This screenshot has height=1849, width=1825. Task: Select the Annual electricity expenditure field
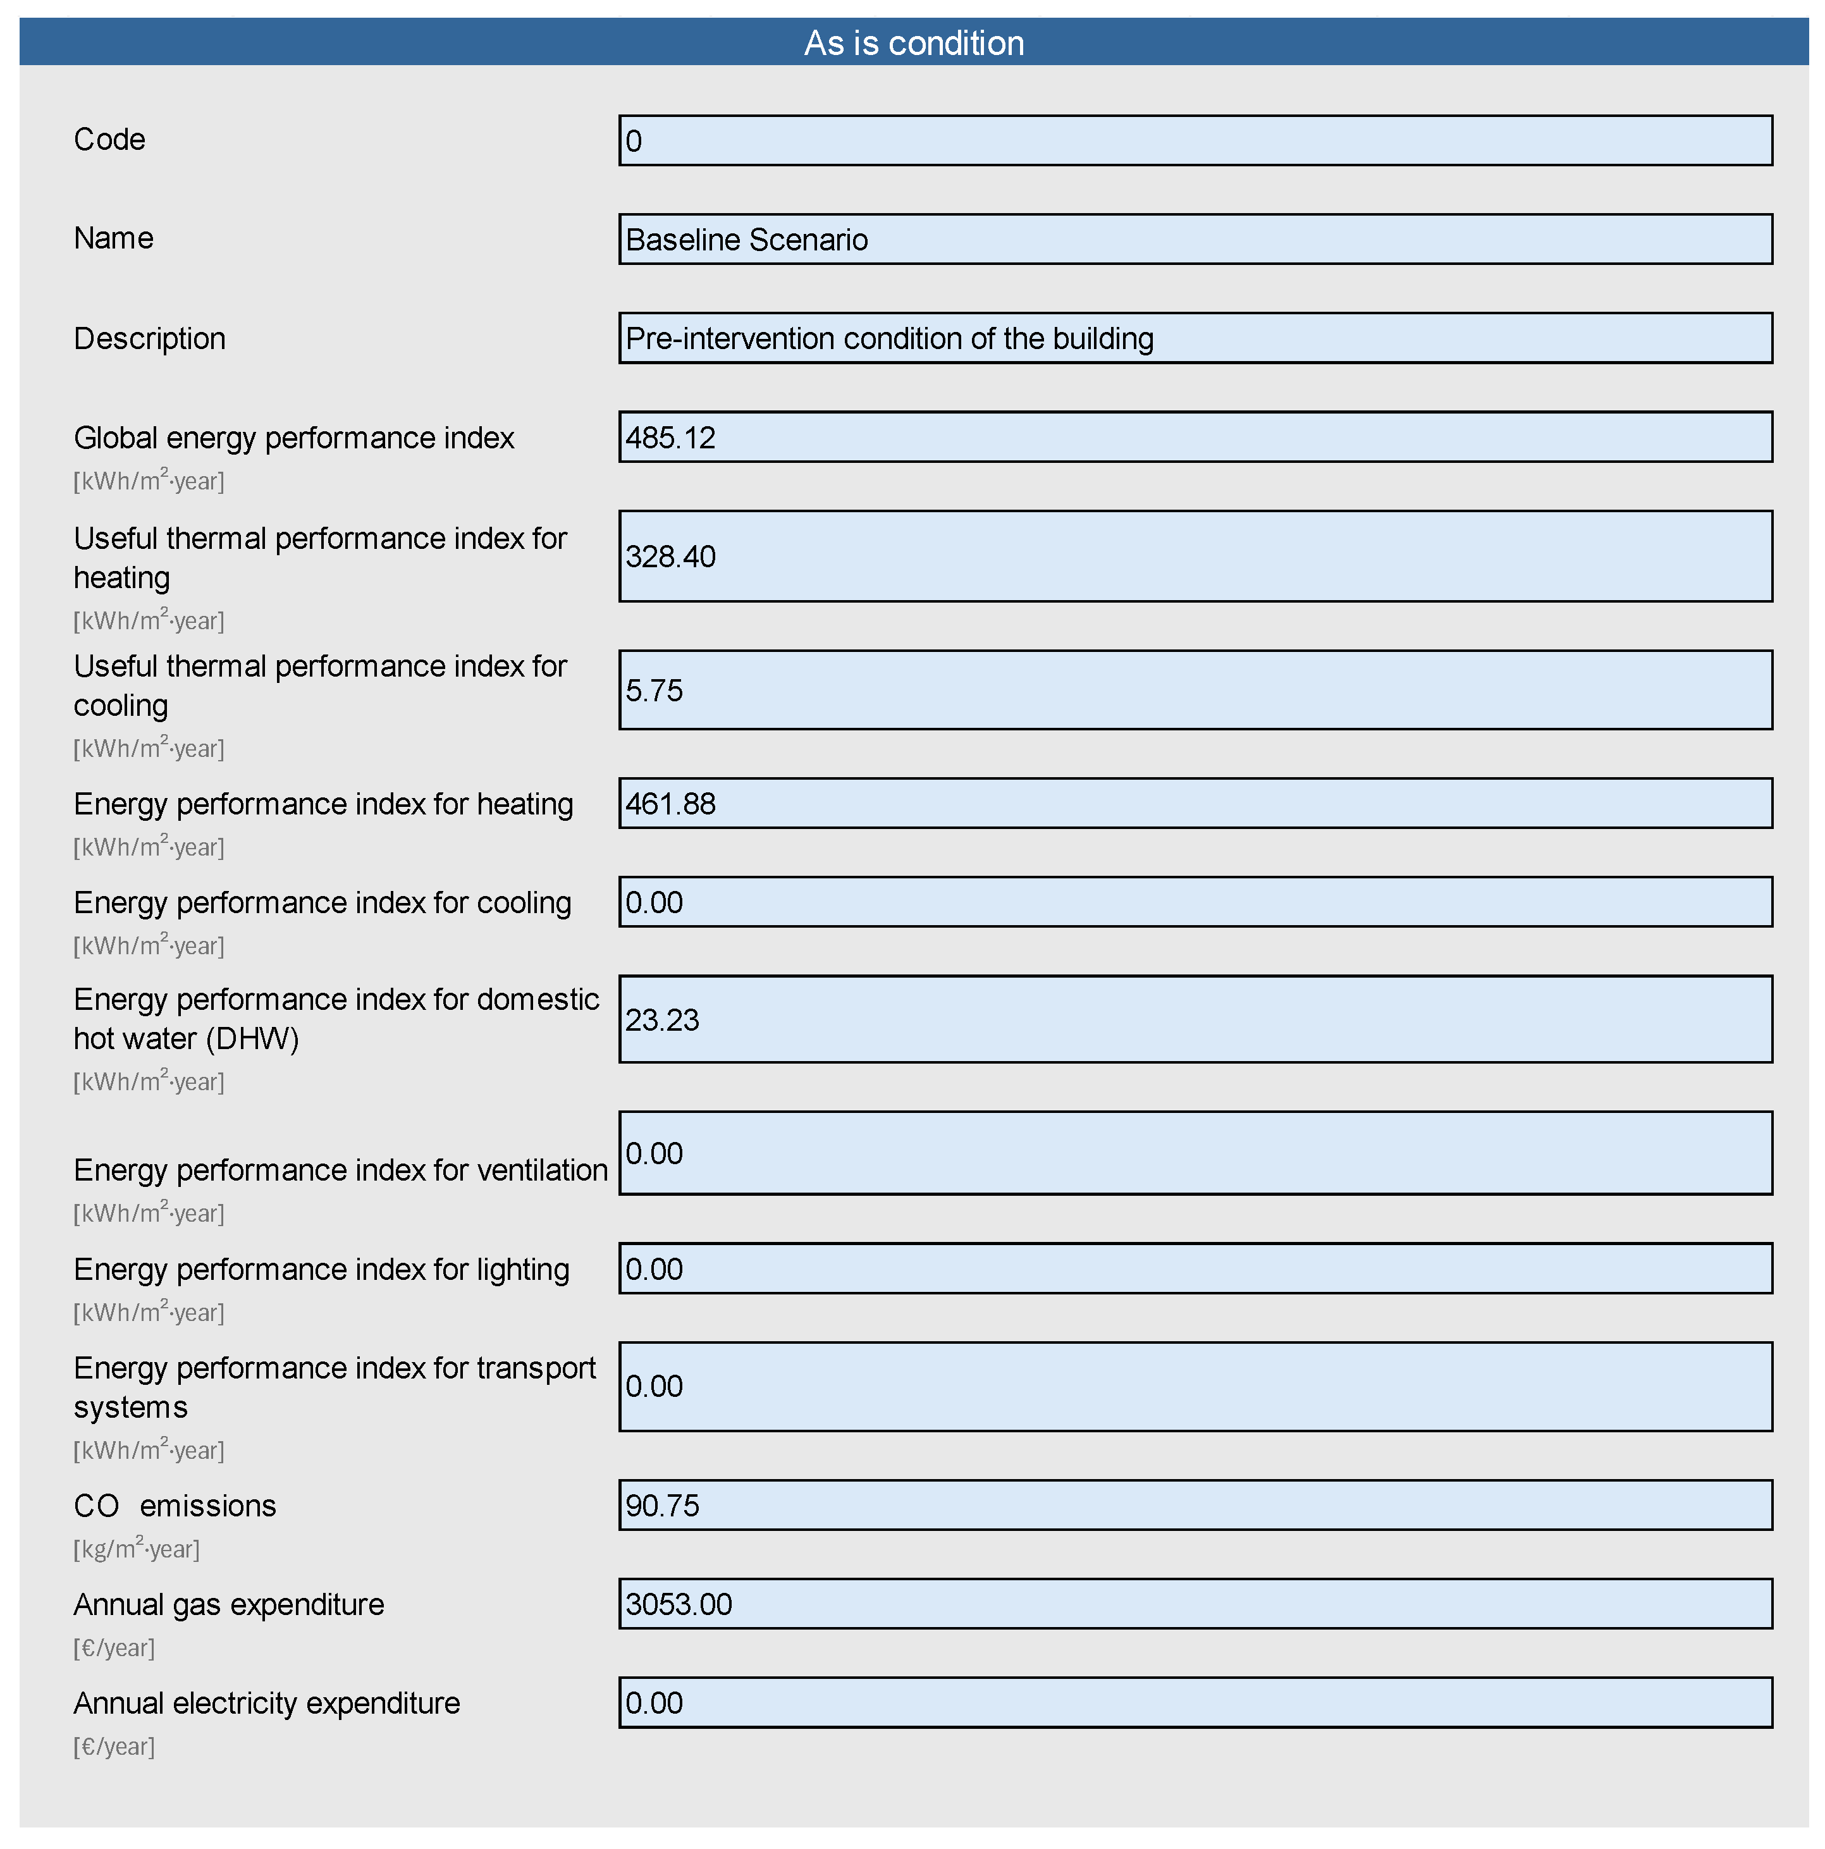point(1195,1702)
